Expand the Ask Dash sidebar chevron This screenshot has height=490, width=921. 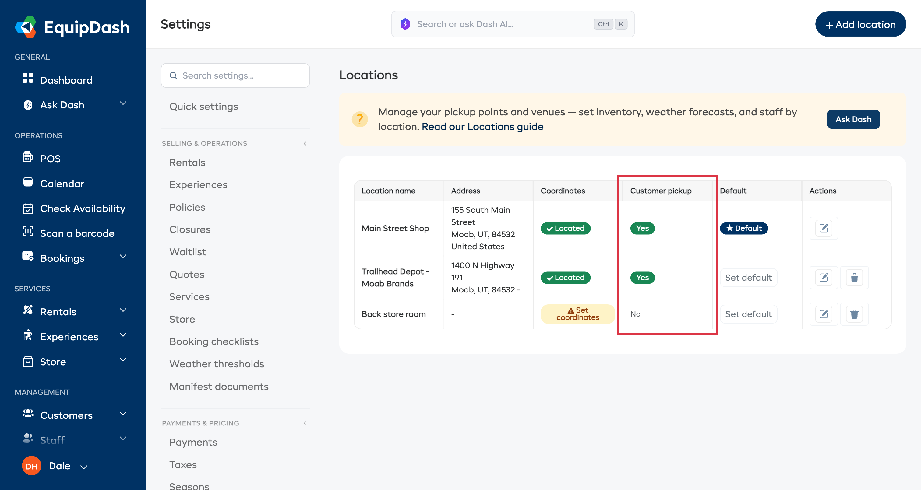click(123, 103)
